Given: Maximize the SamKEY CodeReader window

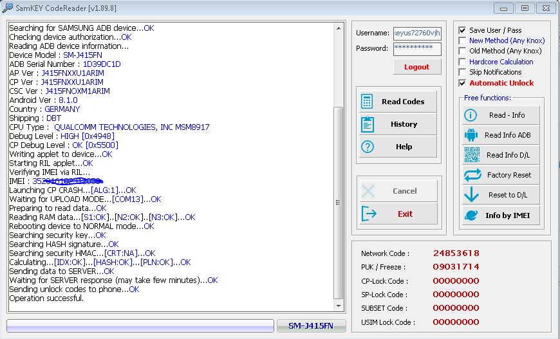Looking at the screenshot, I should pyautogui.click(x=525, y=8).
